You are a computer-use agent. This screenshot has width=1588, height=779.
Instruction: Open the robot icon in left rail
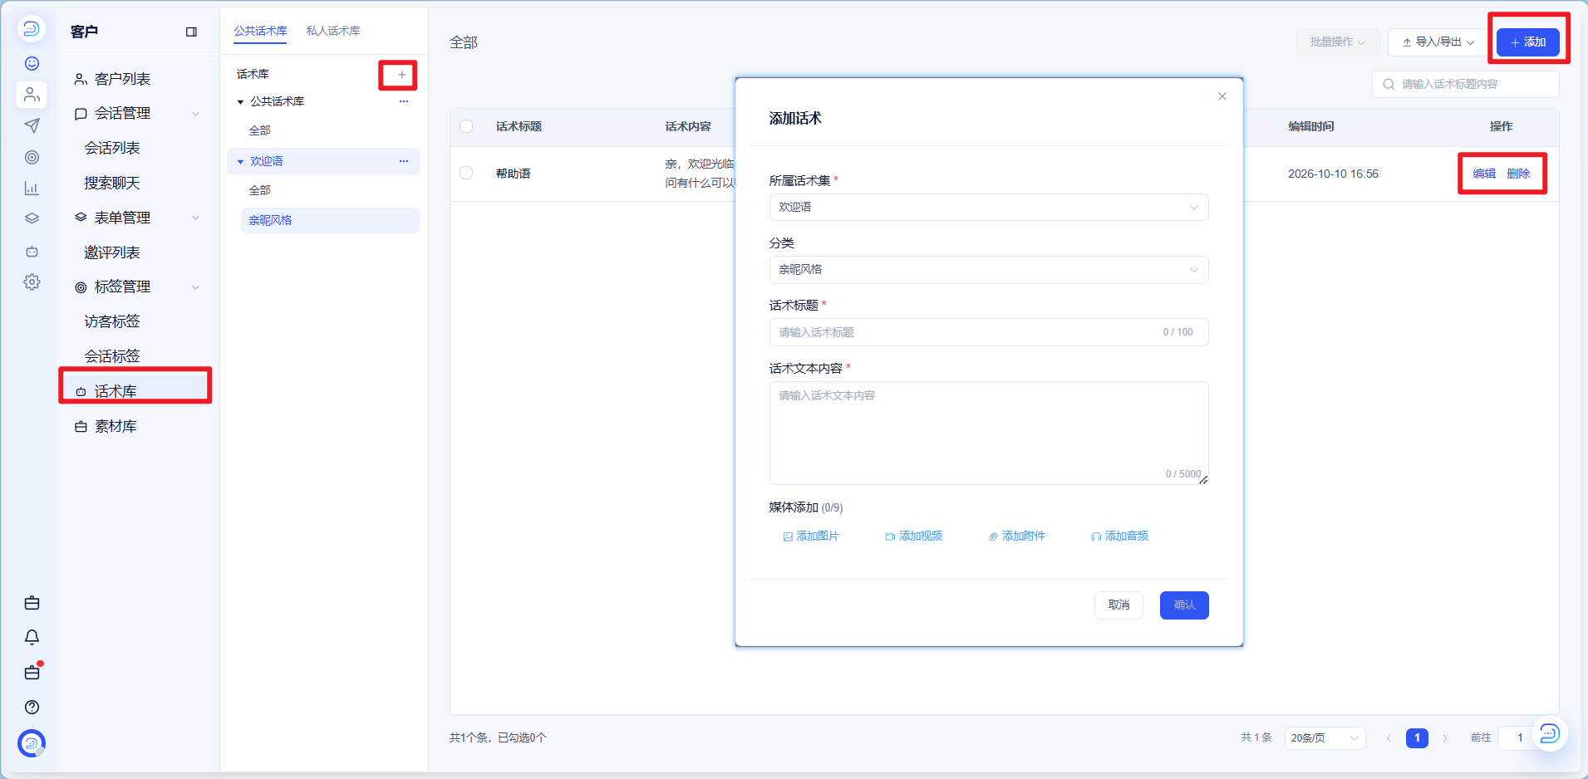(32, 251)
